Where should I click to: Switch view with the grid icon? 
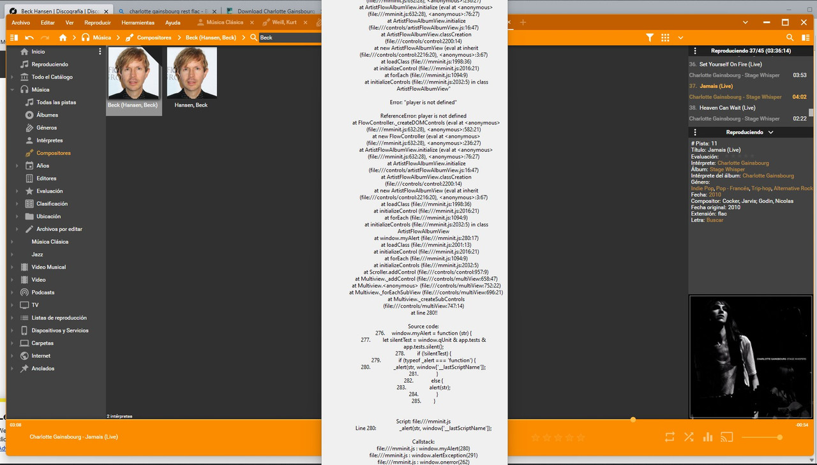coord(666,38)
